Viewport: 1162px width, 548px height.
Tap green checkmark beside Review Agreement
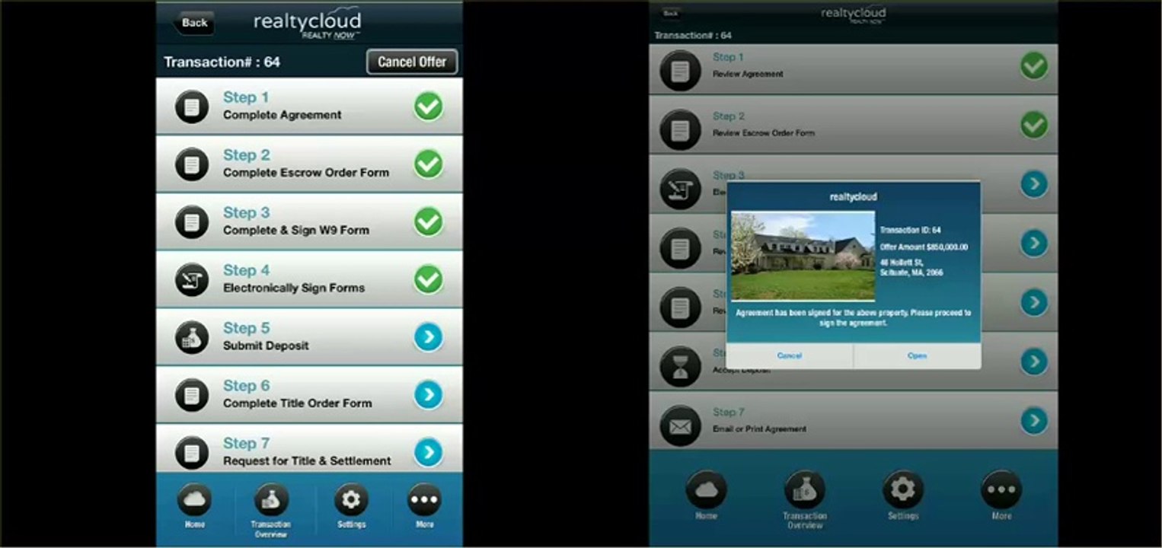click(1034, 66)
